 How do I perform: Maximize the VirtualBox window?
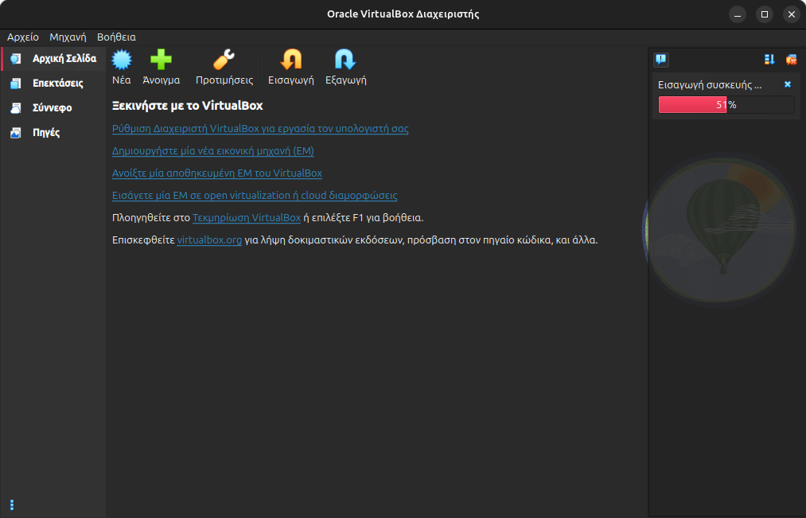[x=765, y=14]
